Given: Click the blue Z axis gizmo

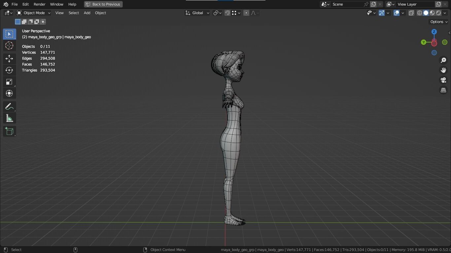Looking at the screenshot, I should (x=434, y=32).
